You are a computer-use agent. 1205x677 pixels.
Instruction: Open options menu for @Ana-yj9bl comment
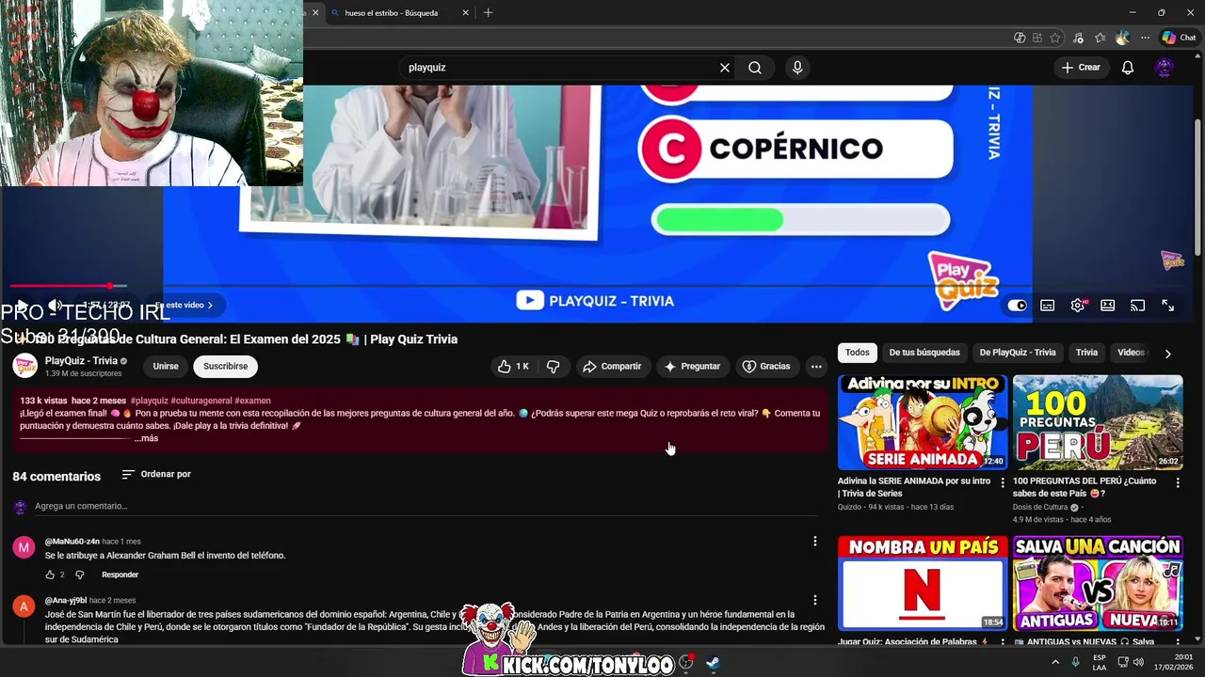tap(815, 600)
